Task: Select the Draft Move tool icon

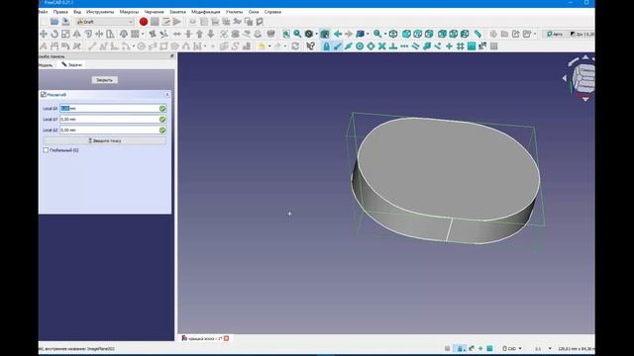Action: tap(44, 35)
